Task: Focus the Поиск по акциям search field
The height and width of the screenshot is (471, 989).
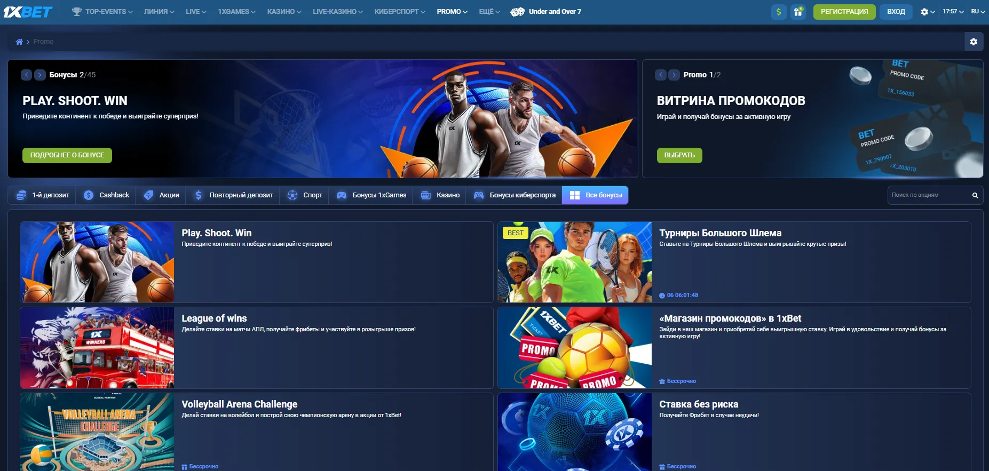Action: [x=928, y=195]
